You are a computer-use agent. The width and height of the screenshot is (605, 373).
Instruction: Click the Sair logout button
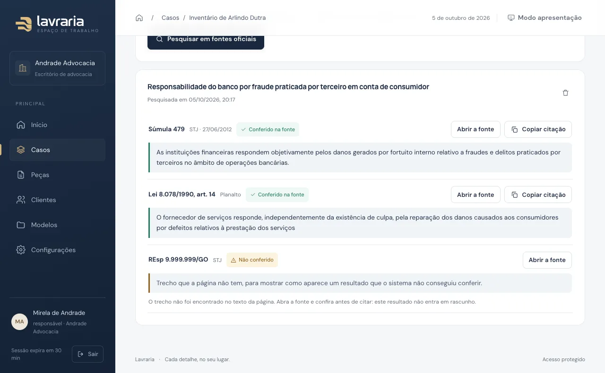coord(87,354)
